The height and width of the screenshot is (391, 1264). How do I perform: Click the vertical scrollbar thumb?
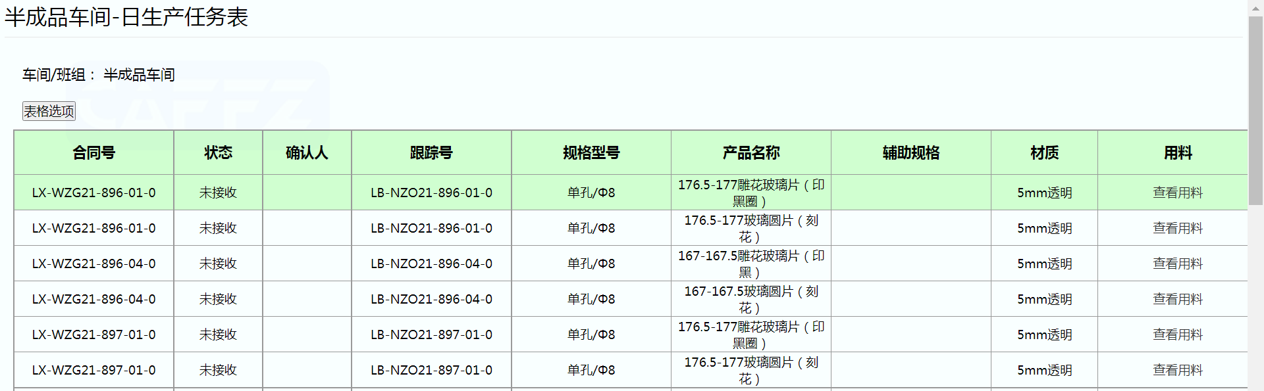(1255, 112)
